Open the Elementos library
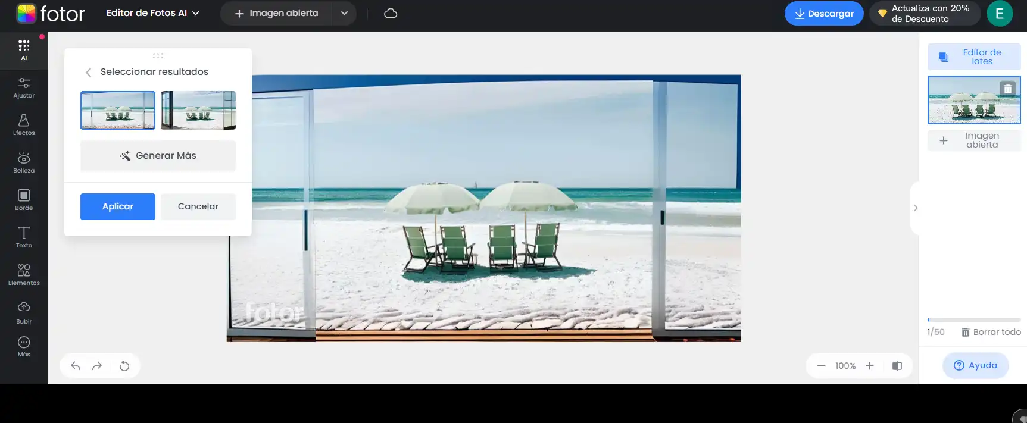 click(x=24, y=275)
